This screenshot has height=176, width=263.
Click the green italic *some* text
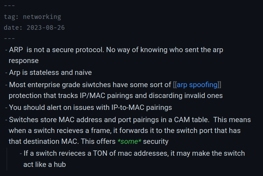pyautogui.click(x=130, y=142)
